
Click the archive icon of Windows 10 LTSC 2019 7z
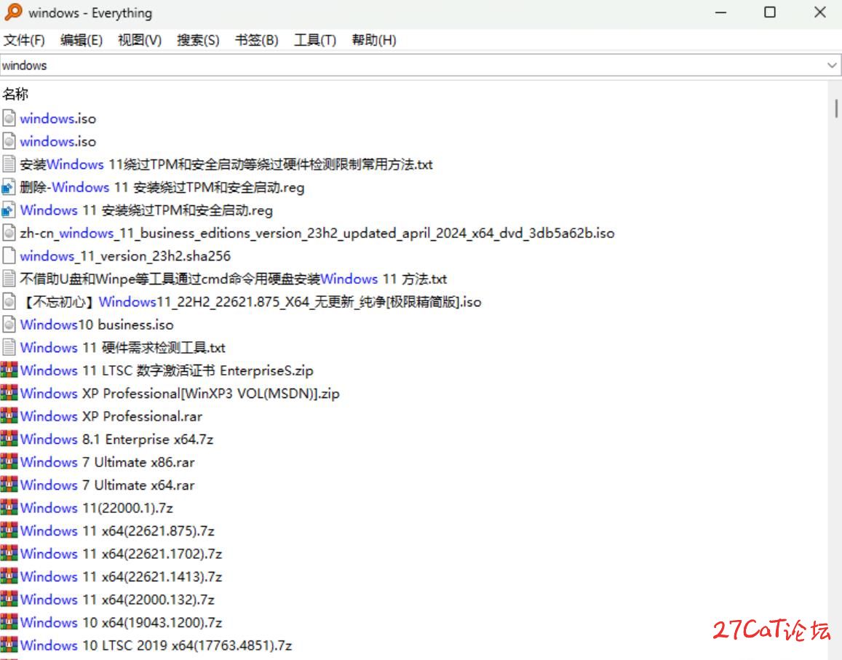9,645
